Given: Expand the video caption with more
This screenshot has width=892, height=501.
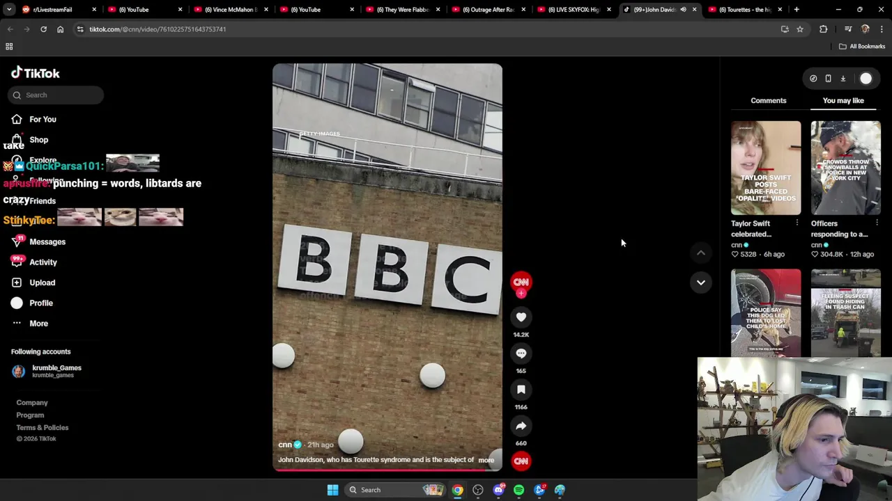Looking at the screenshot, I should (x=486, y=460).
